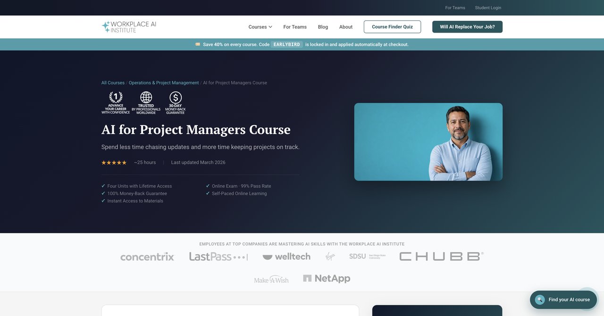Click the Make-A-Wish logo
The image size is (604, 316).
click(271, 279)
